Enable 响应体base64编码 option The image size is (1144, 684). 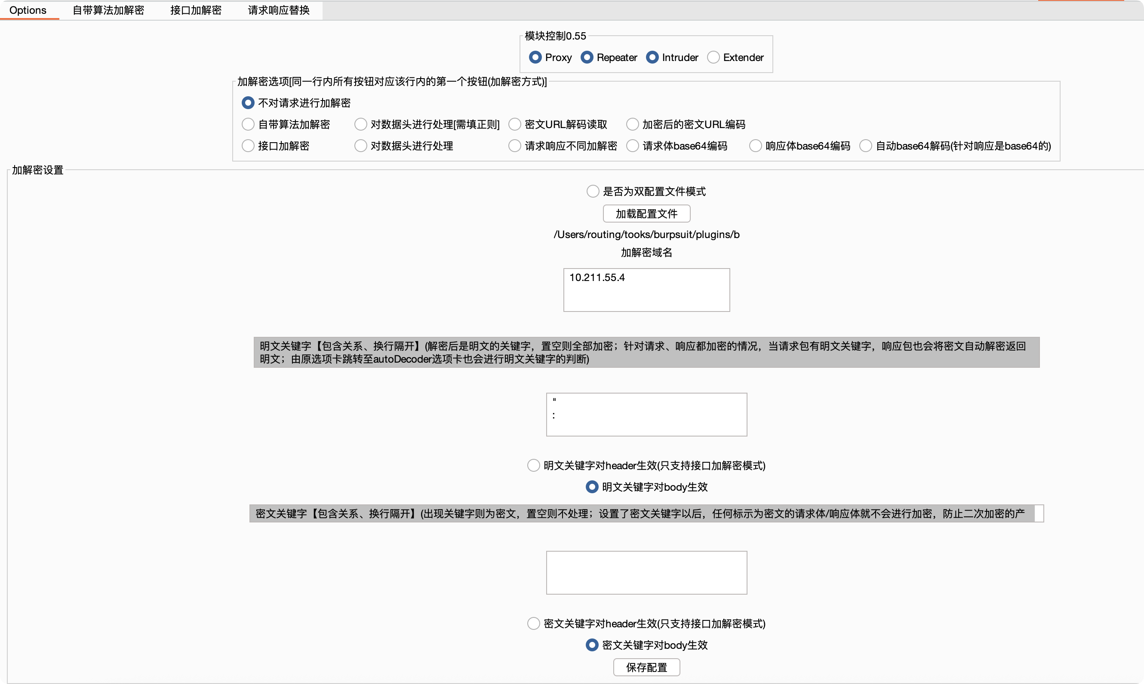coord(755,146)
